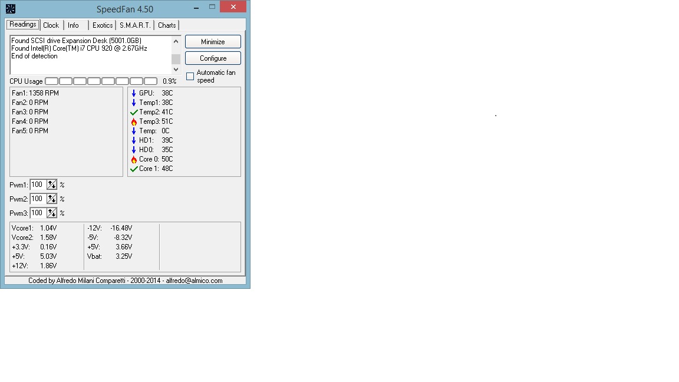Viewport: 679px width, 382px height.
Task: Click the Pwm1 spinner arrows
Action: (52, 185)
